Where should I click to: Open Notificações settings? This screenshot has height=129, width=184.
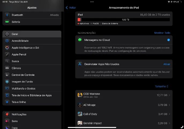coord(32,114)
